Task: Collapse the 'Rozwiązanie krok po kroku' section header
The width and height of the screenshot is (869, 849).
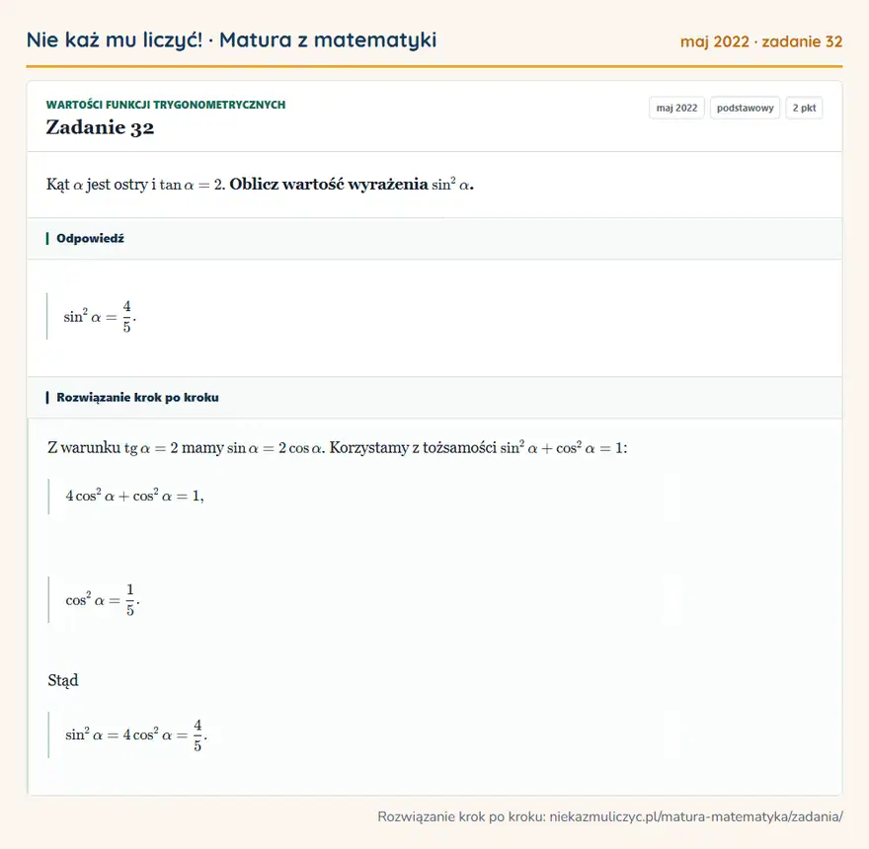Action: pyautogui.click(x=434, y=397)
